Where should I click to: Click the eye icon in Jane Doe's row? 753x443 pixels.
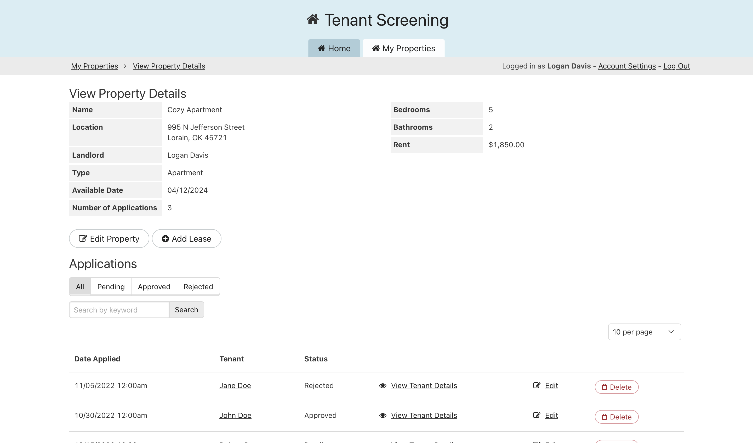[x=383, y=386]
